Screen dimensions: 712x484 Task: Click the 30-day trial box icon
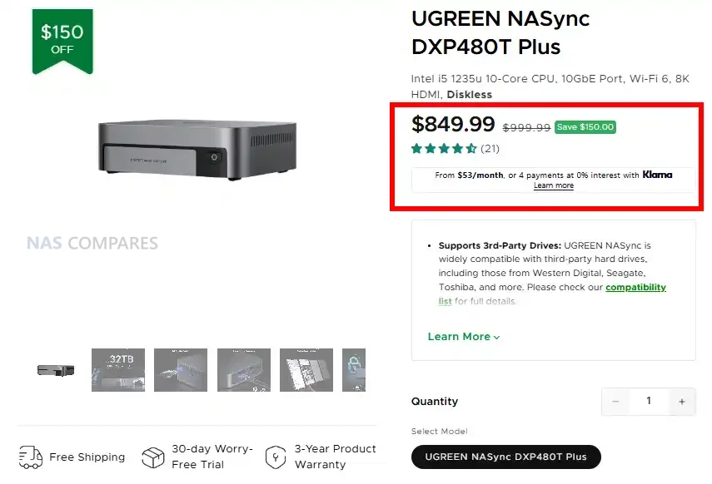(x=153, y=457)
